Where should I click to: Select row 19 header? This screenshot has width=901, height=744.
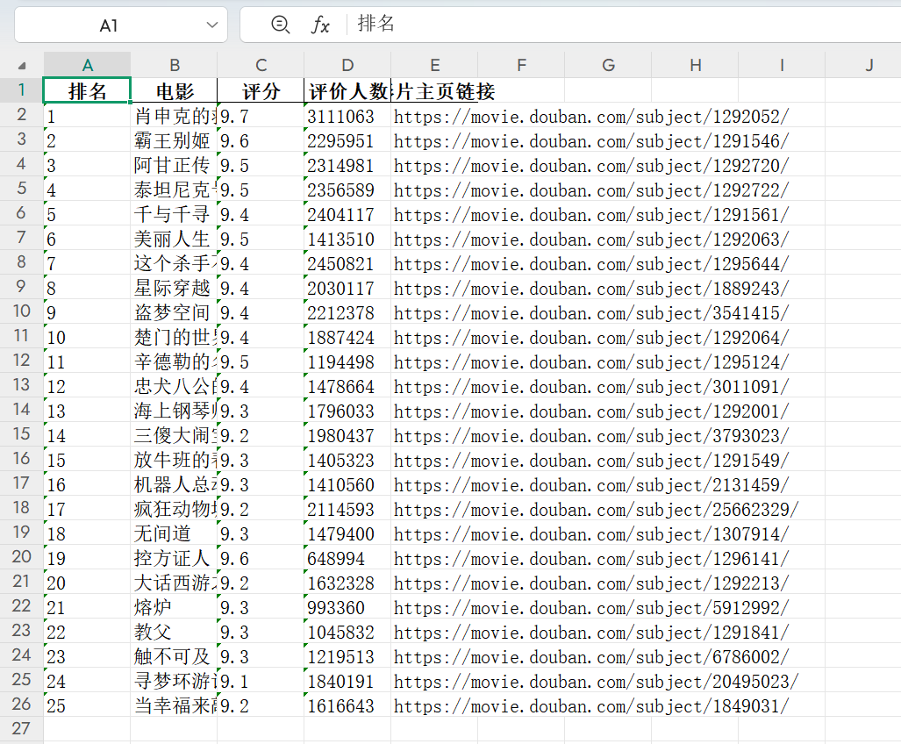[21, 532]
